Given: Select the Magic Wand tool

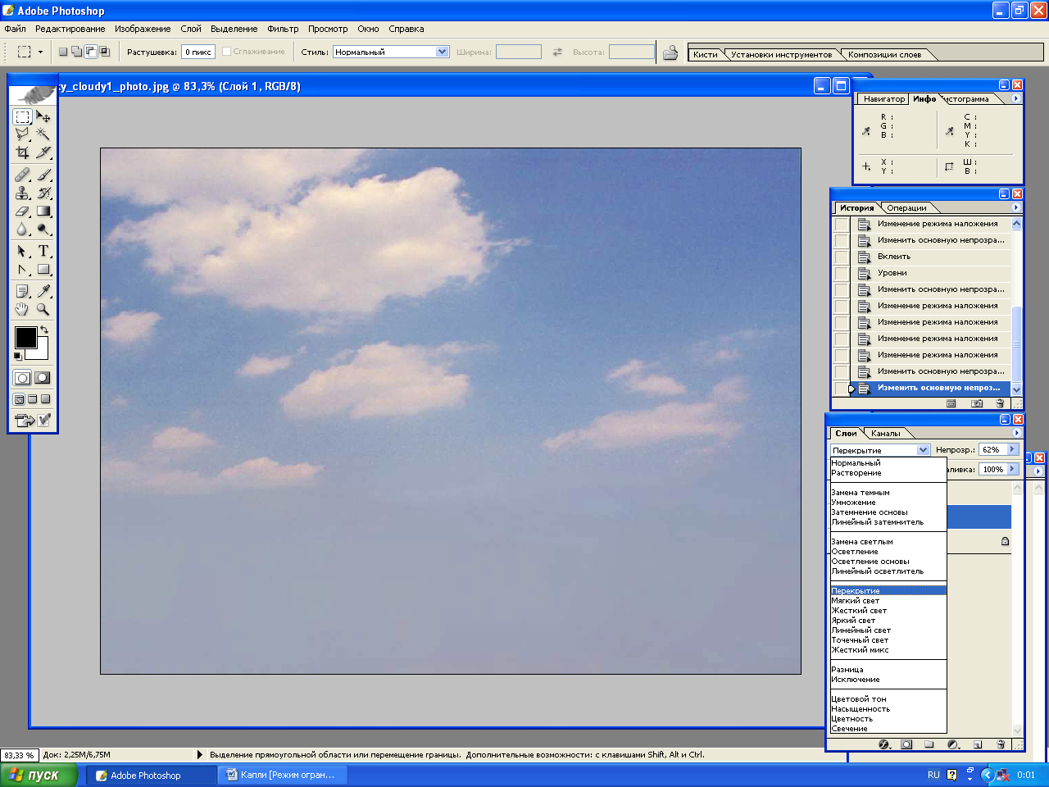Looking at the screenshot, I should tap(43, 134).
